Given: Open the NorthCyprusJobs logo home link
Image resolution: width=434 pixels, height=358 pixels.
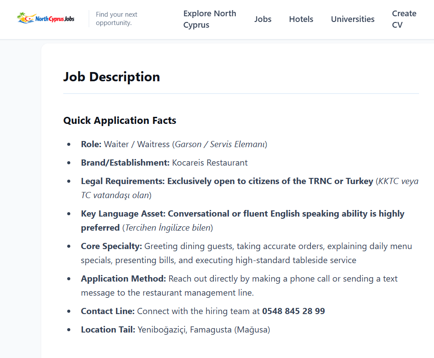Looking at the screenshot, I should coord(46,18).
